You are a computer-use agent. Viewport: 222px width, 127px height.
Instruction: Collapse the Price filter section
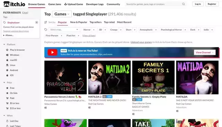click(8, 83)
